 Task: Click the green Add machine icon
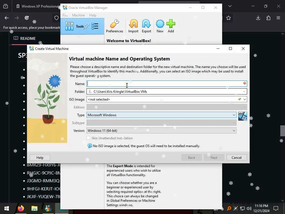point(171,26)
